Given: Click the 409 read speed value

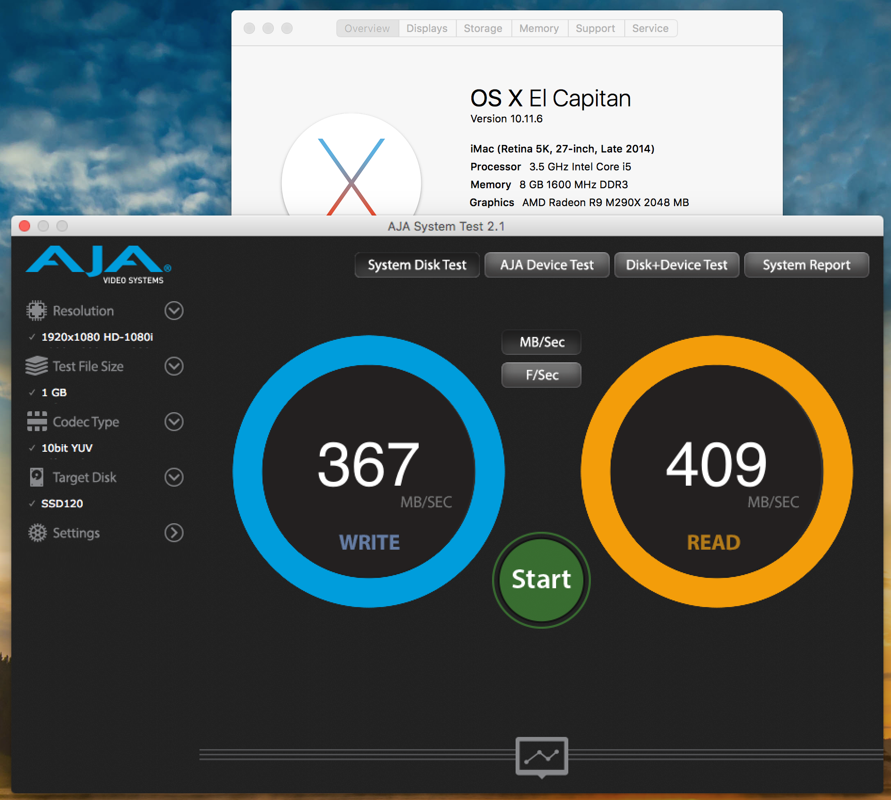Looking at the screenshot, I should [716, 464].
